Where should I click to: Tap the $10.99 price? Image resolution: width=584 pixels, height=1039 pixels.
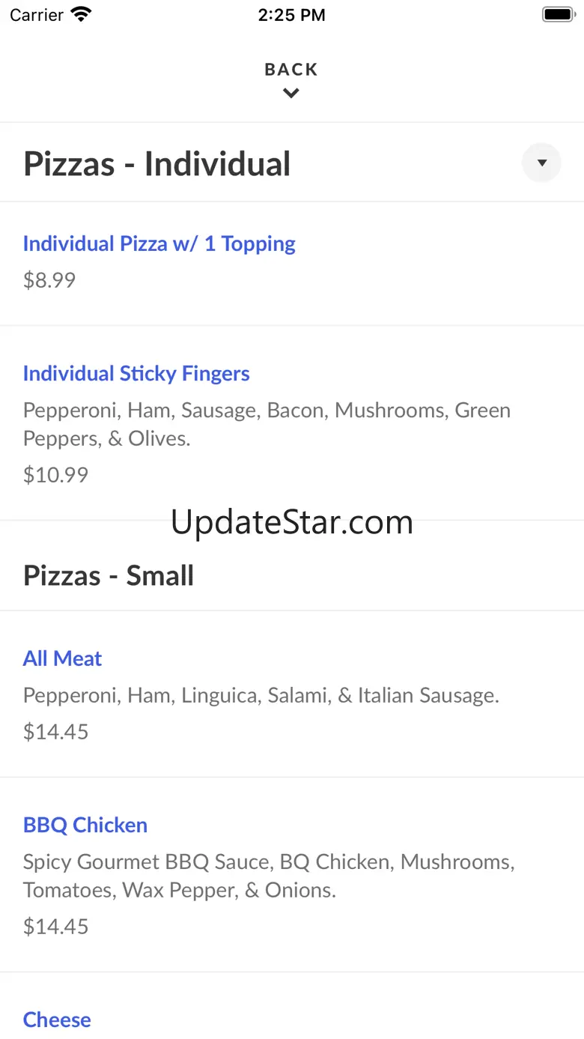(x=55, y=474)
